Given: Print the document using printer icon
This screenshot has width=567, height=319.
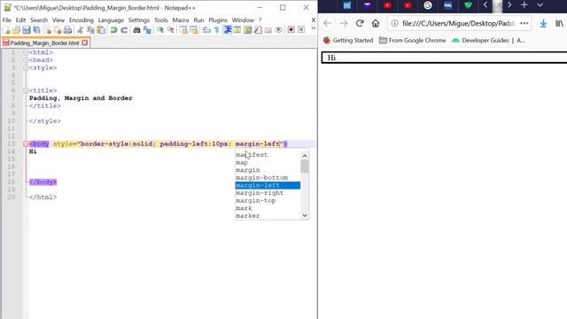Looking at the screenshot, I should point(67,30).
